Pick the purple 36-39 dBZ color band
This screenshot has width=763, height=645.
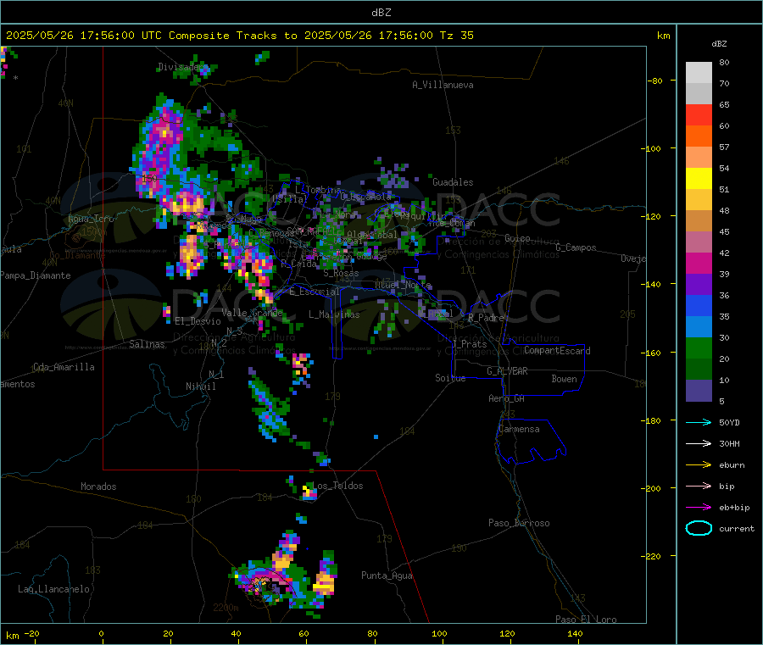click(x=699, y=285)
